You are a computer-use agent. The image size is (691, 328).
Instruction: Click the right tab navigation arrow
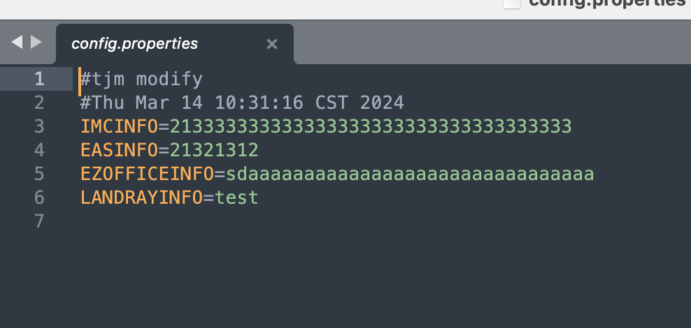tap(36, 42)
